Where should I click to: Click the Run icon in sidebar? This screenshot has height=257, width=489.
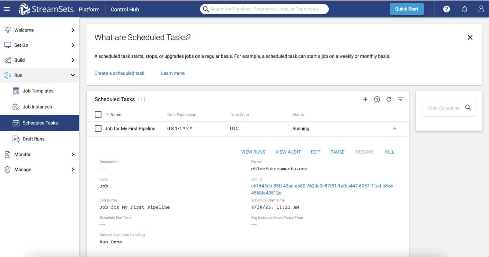click(8, 75)
